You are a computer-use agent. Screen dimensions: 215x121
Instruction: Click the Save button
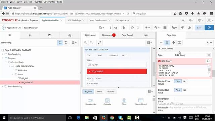[x=199, y=28]
